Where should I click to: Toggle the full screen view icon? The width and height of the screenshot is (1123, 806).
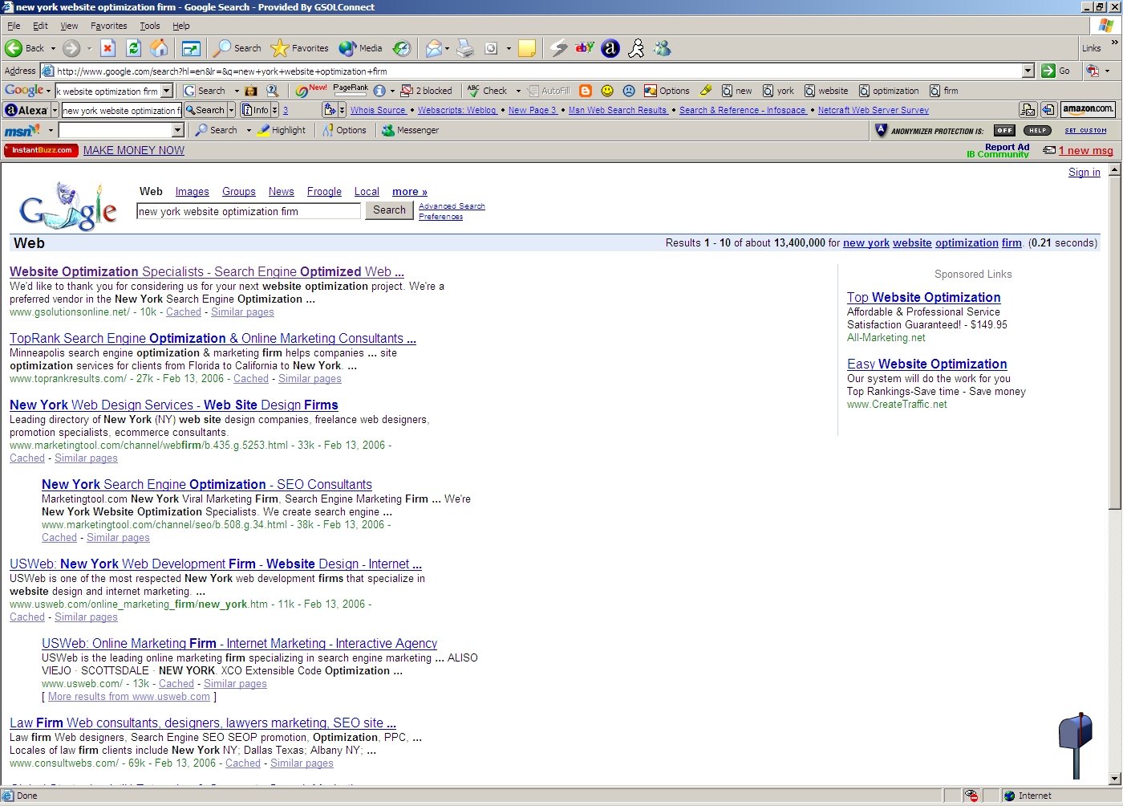pyautogui.click(x=191, y=49)
